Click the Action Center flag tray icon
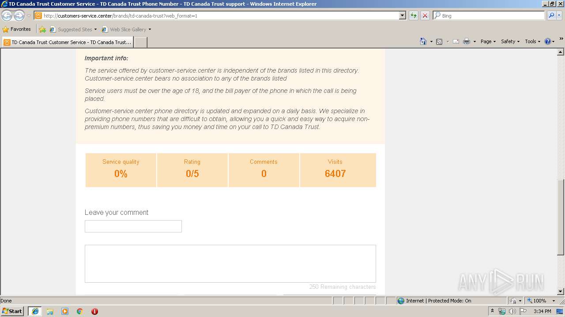The height and width of the screenshot is (317, 565). (x=523, y=311)
